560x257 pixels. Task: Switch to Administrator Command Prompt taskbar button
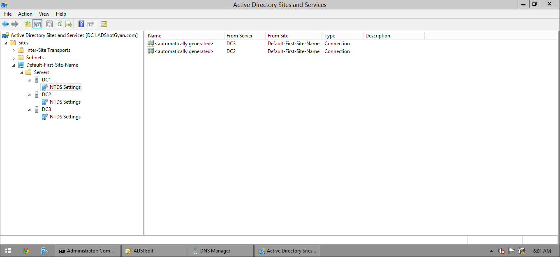point(88,250)
